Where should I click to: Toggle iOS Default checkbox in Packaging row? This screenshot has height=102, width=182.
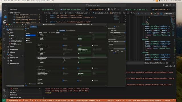pos(93,80)
